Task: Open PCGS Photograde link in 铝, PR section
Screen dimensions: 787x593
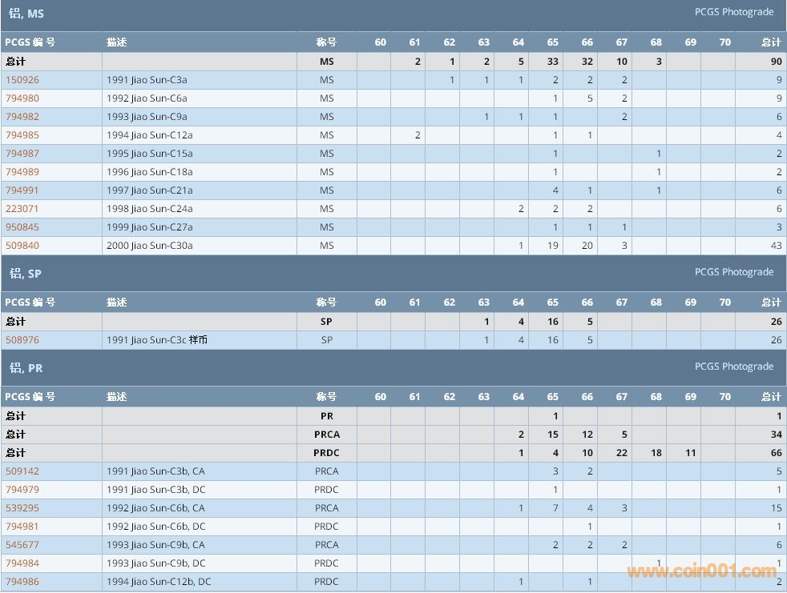Action: click(x=733, y=367)
